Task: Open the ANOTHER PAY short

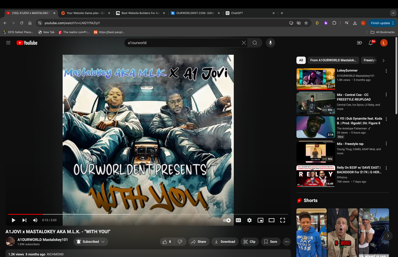Action: point(311,233)
